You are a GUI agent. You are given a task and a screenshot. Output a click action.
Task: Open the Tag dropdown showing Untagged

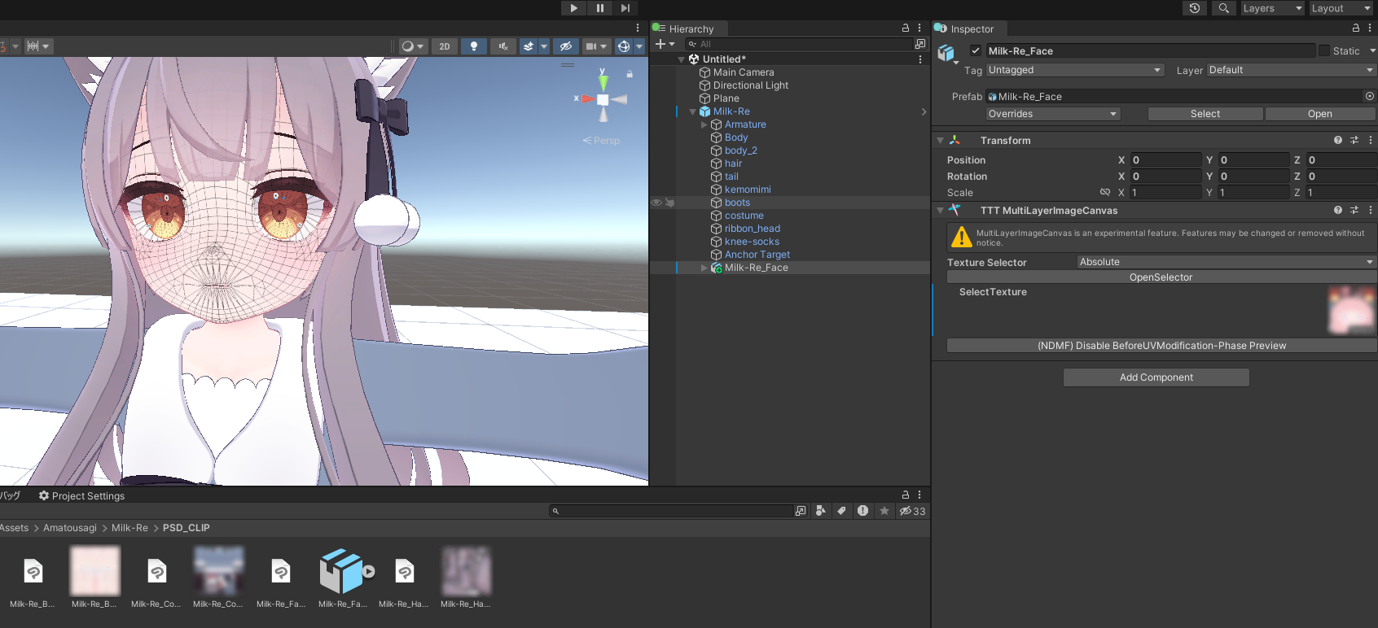1075,70
